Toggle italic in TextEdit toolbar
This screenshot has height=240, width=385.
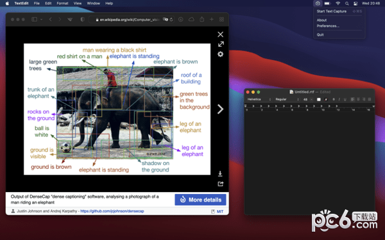pyautogui.click(x=339, y=99)
